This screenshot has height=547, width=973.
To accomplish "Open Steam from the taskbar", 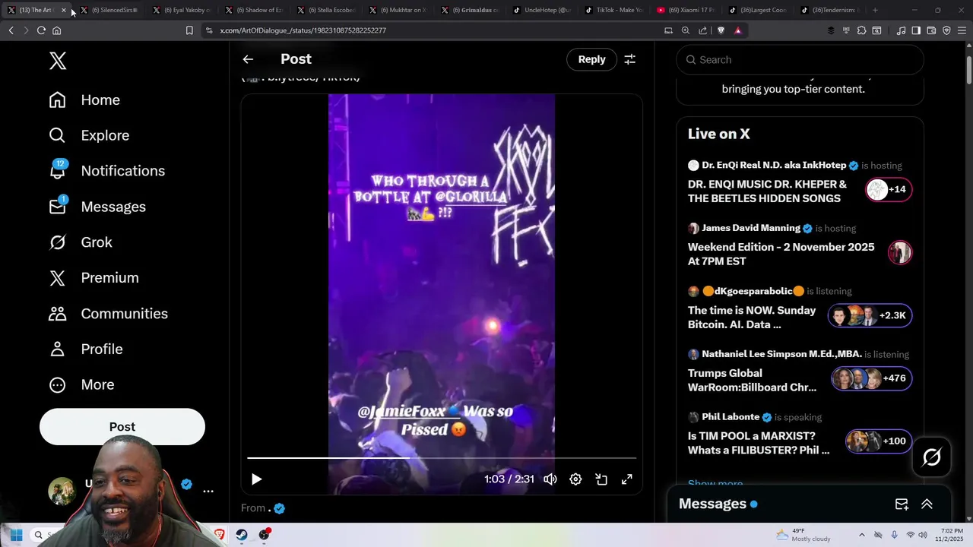I will pyautogui.click(x=241, y=535).
